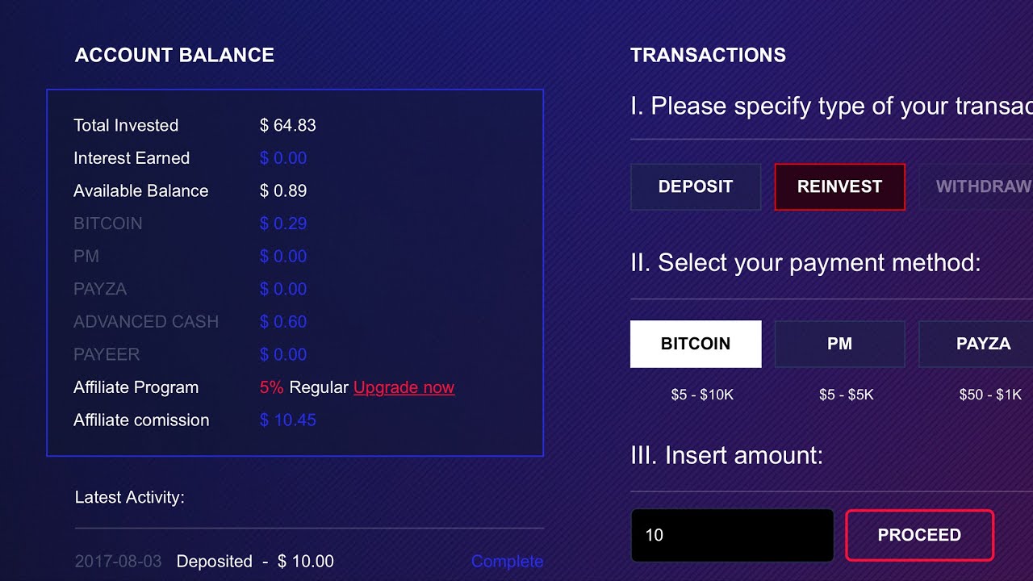This screenshot has height=581, width=1033.
Task: Click the ACCOUNT BALANCE heading
Action: (x=174, y=55)
